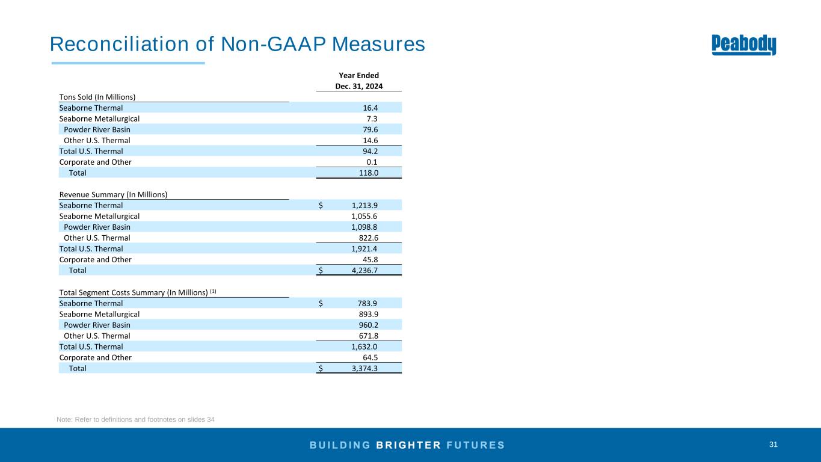Screen dimensions: 821x462
Task: Click the light blue underline beneath the title
Action: [x=128, y=63]
